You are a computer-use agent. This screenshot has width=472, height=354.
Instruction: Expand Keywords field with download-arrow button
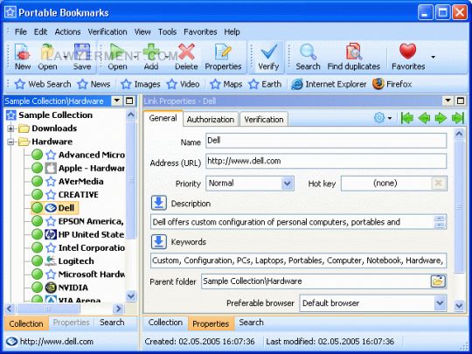tap(158, 242)
